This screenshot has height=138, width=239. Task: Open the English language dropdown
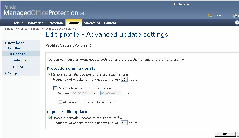point(181,5)
